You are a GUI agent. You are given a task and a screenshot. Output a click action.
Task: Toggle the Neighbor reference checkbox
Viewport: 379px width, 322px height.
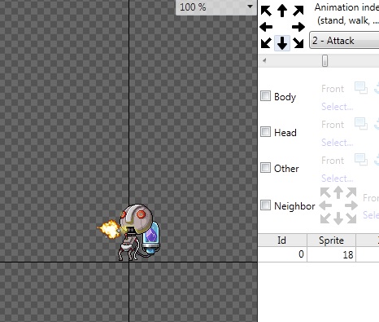[265, 205]
